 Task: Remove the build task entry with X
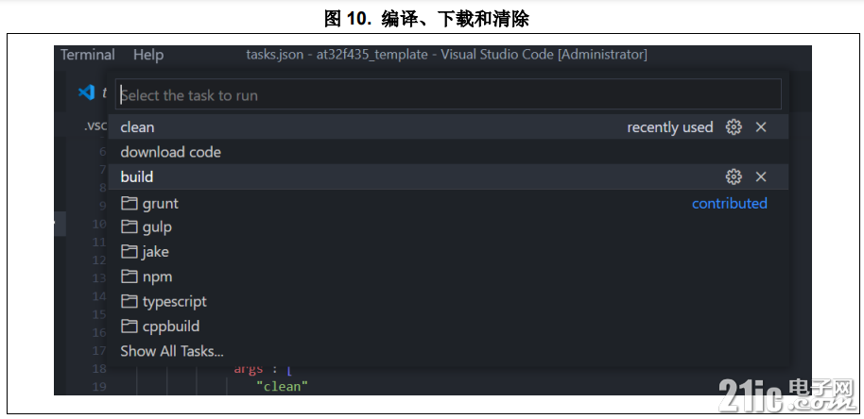(x=761, y=177)
